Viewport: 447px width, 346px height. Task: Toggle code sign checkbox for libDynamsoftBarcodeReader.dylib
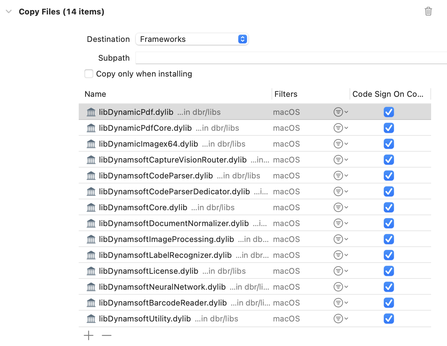[x=389, y=303]
